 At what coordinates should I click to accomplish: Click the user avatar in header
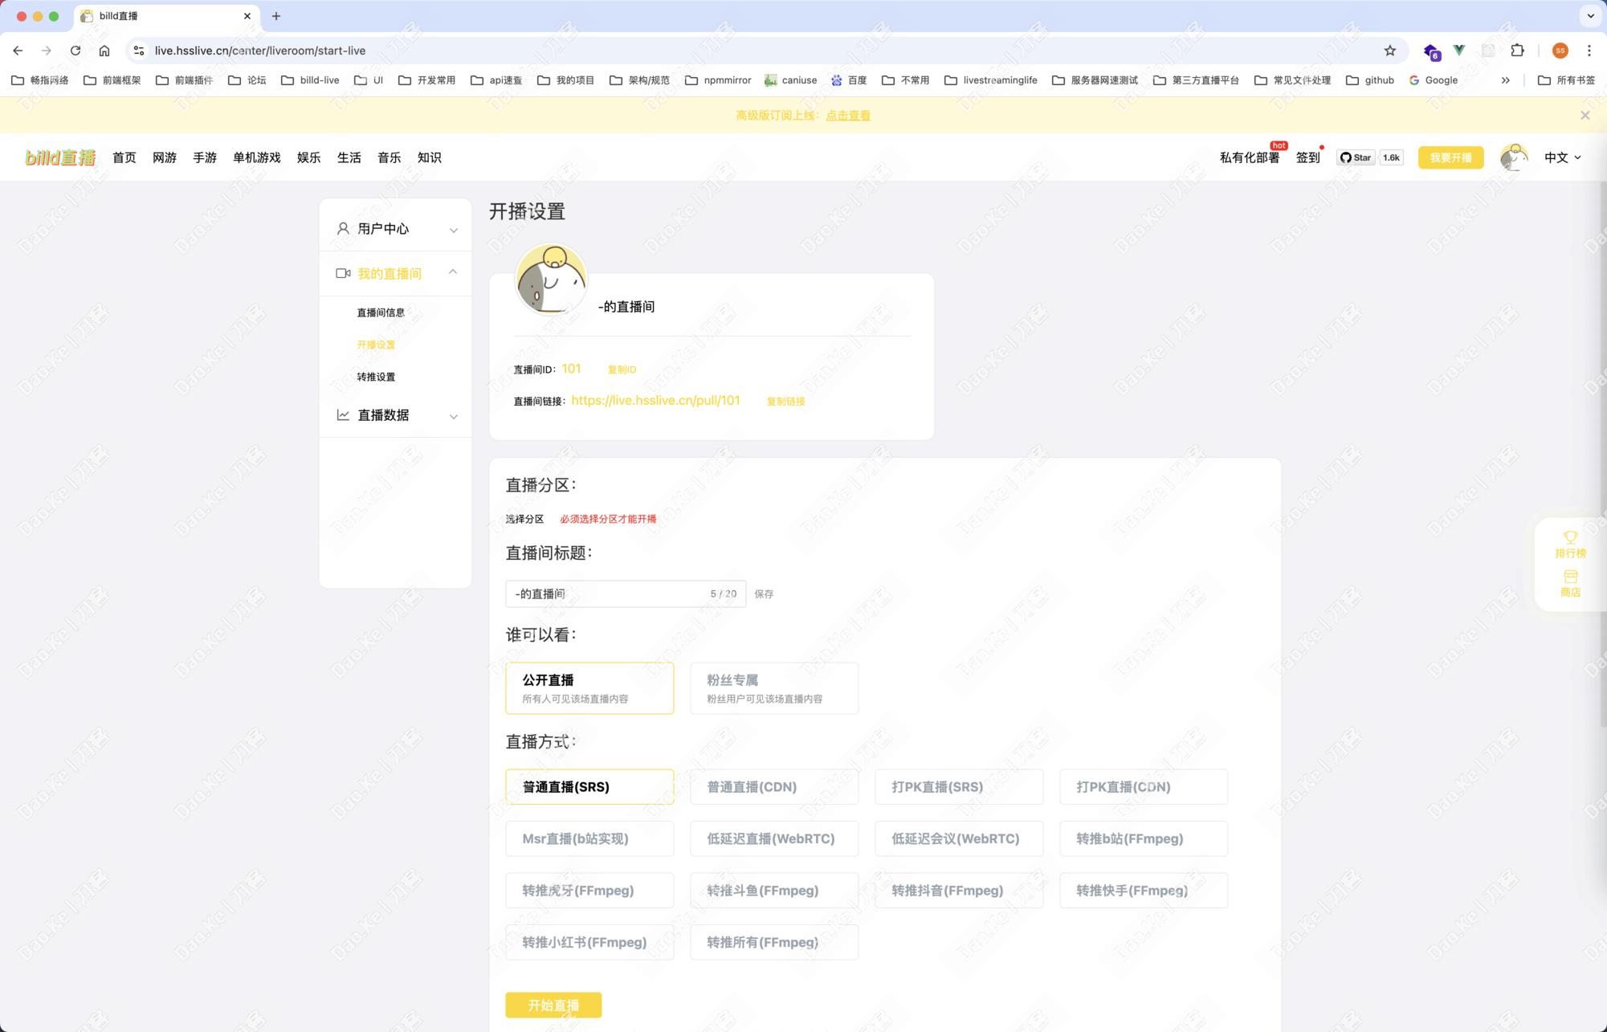(x=1513, y=157)
